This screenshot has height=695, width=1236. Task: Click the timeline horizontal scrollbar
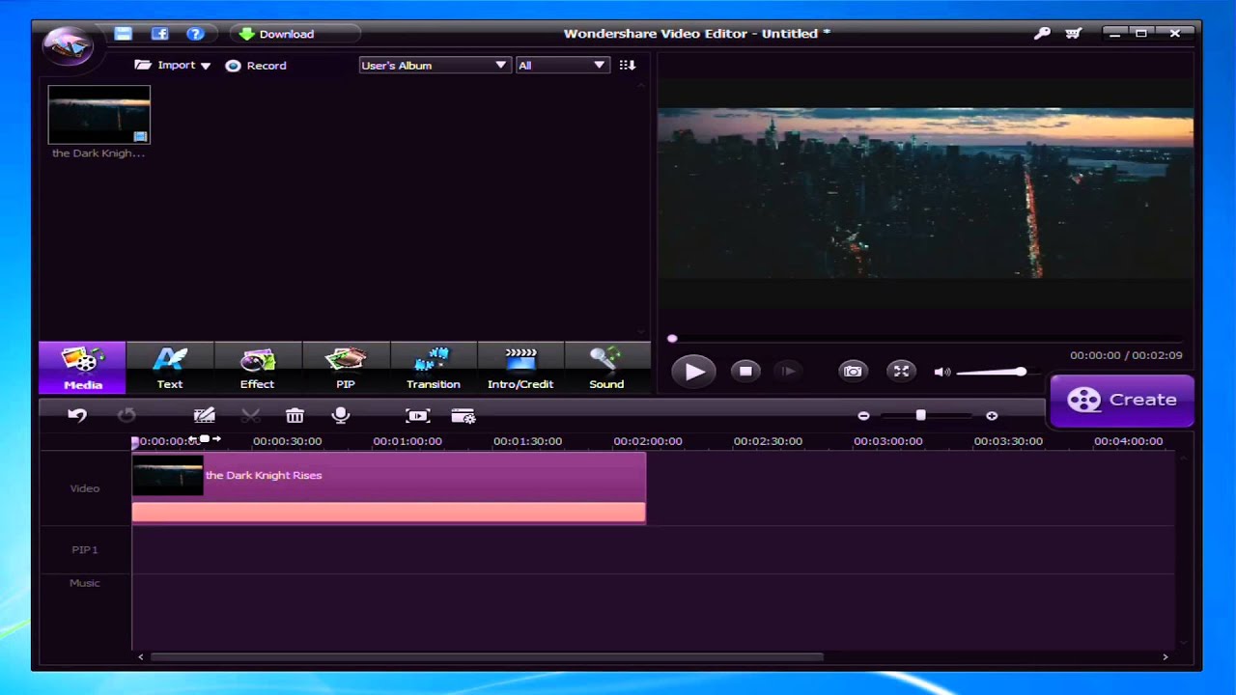point(486,657)
